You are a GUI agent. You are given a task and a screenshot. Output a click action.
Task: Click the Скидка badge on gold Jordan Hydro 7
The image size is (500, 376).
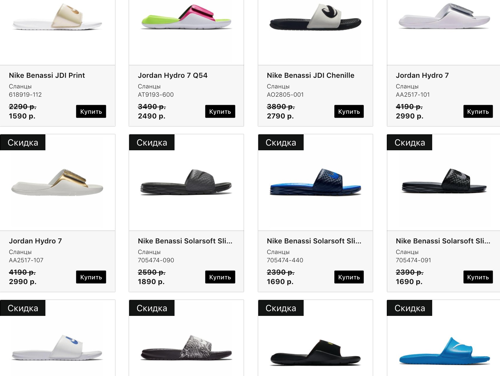pyautogui.click(x=23, y=142)
